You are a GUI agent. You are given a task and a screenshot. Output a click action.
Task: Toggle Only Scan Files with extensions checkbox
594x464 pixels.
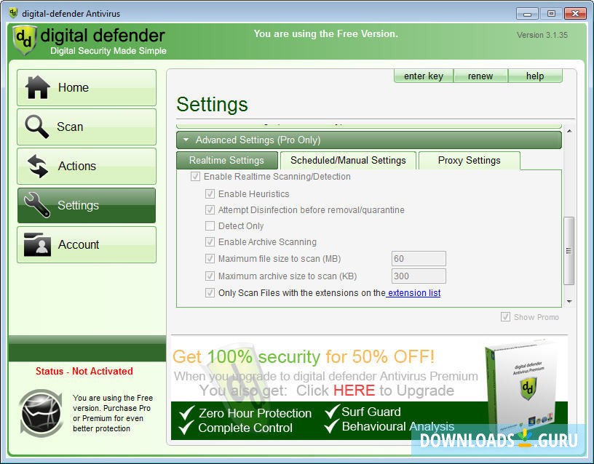(x=210, y=293)
